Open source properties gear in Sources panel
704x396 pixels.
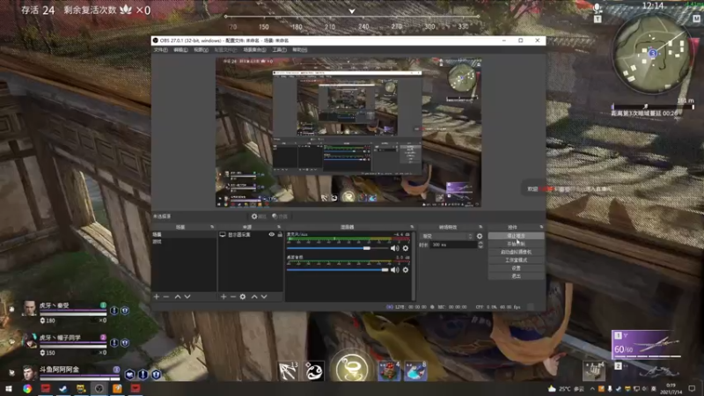243,297
